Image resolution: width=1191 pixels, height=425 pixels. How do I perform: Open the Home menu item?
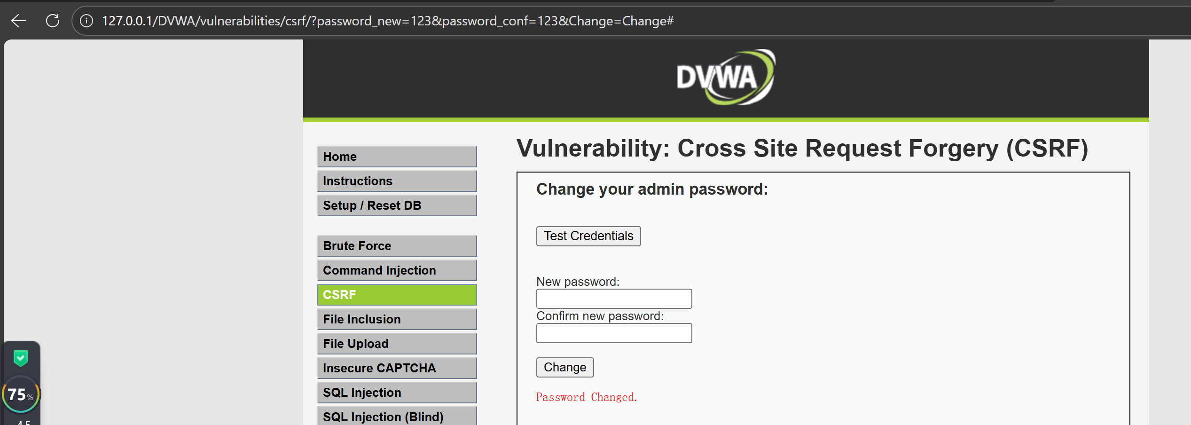click(397, 157)
